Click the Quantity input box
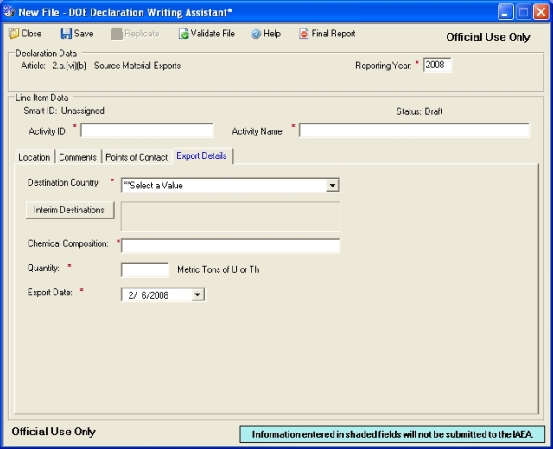This screenshot has height=449, width=553. click(145, 270)
